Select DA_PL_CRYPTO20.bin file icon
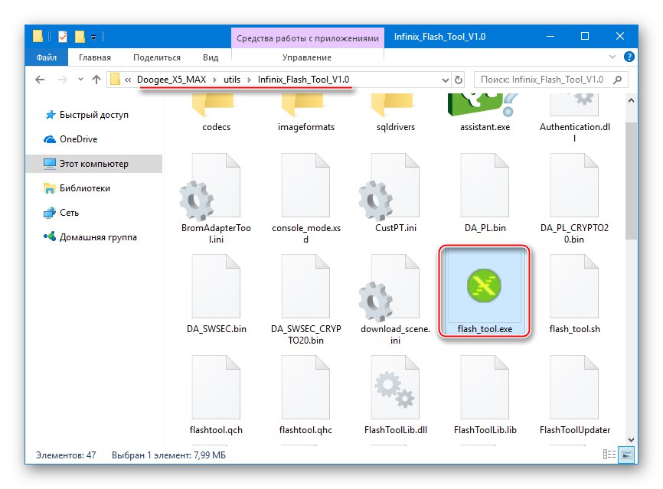This screenshot has height=489, width=663. 575,185
